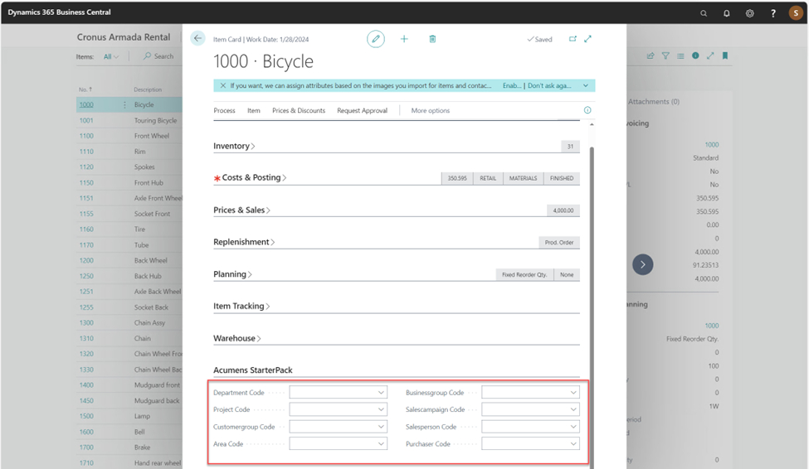Open the user account avatar

pos(796,13)
